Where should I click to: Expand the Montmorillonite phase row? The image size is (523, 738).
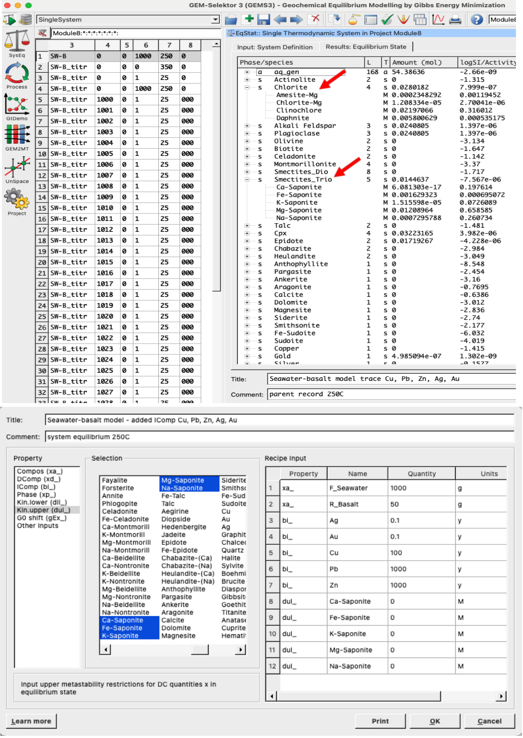(x=247, y=164)
